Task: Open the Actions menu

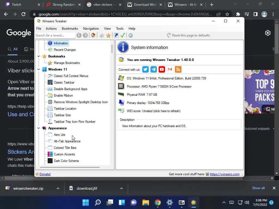Action: [x=51, y=28]
